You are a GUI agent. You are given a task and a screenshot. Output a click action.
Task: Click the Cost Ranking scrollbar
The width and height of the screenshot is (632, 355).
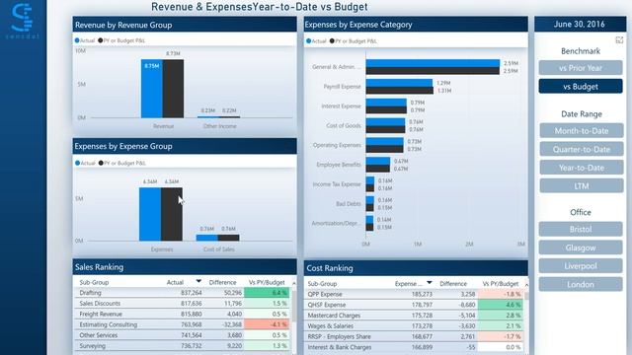[526, 296]
